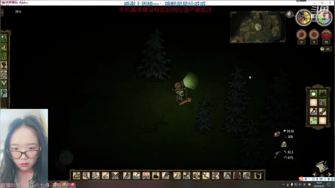The image size is (335, 188).
Task: Click the inspect self silhouette button
Action: pos(258,175)
